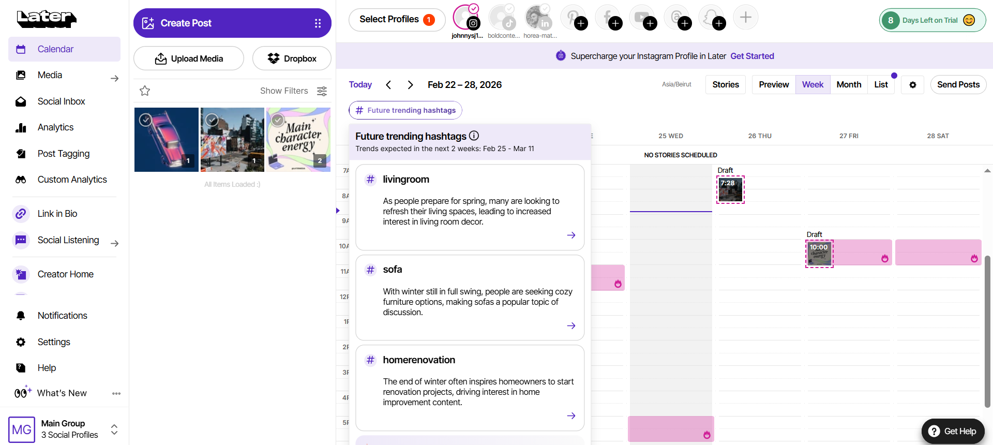Open the Show Filters sliders icon
This screenshot has width=993, height=445.
point(322,91)
